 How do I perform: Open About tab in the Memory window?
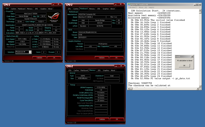click(113, 70)
